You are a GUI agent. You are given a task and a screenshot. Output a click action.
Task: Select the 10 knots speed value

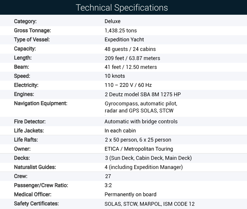pyautogui.click(x=115, y=76)
